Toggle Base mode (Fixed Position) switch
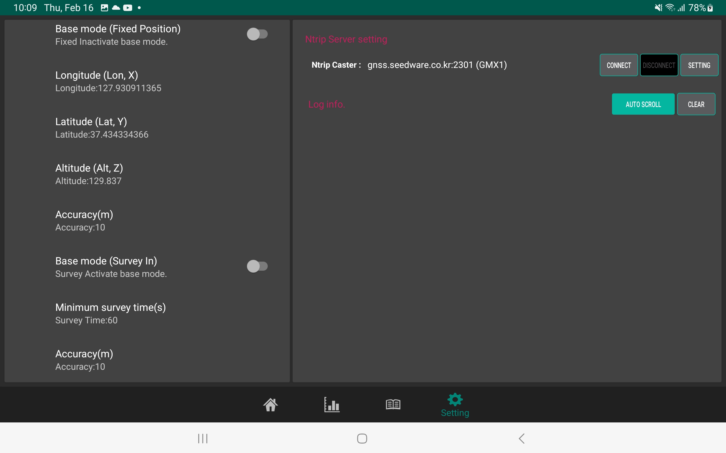Image resolution: width=726 pixels, height=453 pixels. point(257,34)
